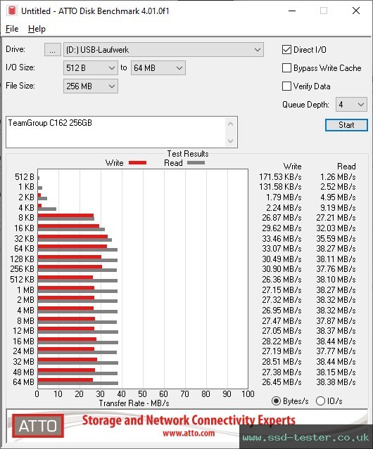Click the 171.53 KB/s write value
Image resolution: width=373 pixels, height=449 pixels.
280,177
